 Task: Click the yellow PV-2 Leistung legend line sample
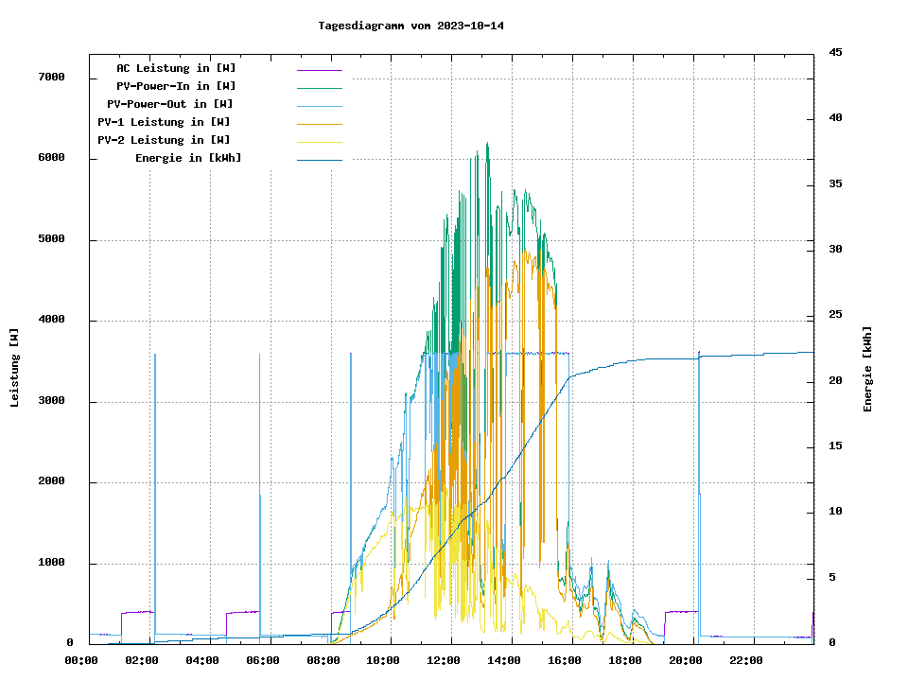coord(319,142)
